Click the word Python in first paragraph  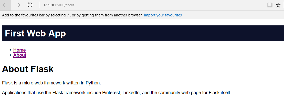coord(93,83)
